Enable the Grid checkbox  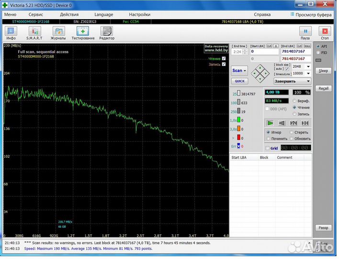(x=268, y=148)
